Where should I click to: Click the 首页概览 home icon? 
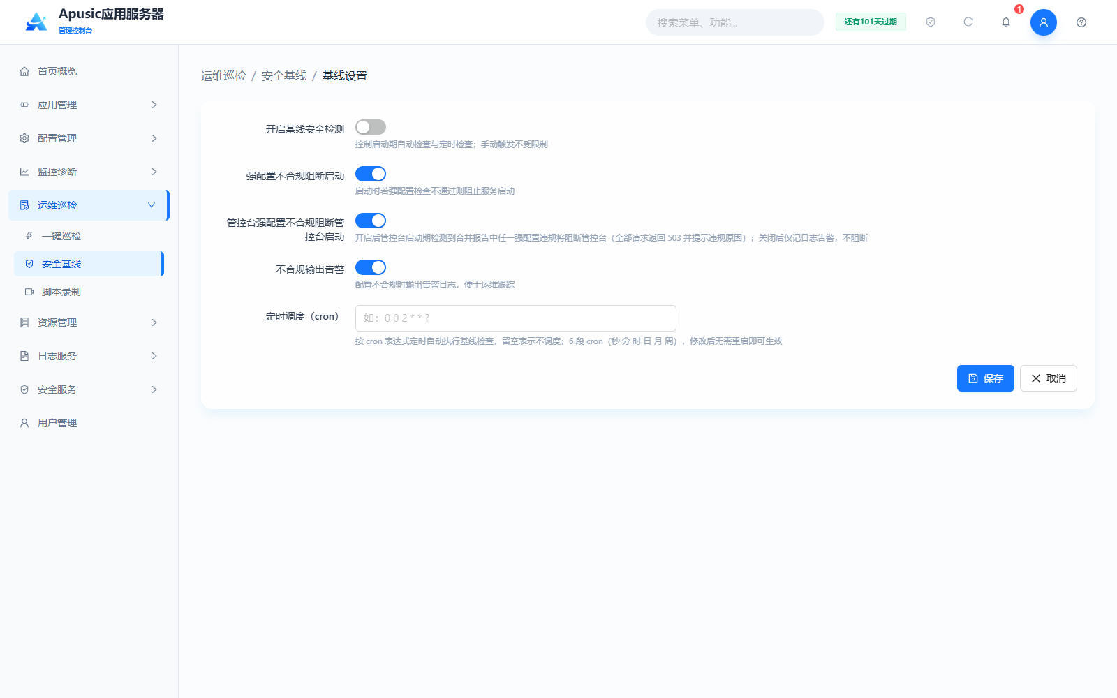point(24,71)
